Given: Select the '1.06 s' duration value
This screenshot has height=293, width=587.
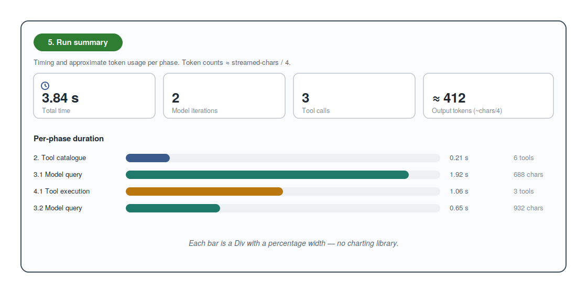Looking at the screenshot, I should [x=459, y=191].
